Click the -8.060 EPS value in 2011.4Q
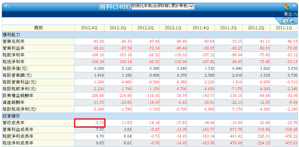 tap(209, 109)
